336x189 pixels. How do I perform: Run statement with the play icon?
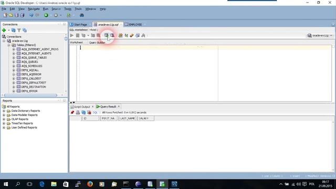72,35
